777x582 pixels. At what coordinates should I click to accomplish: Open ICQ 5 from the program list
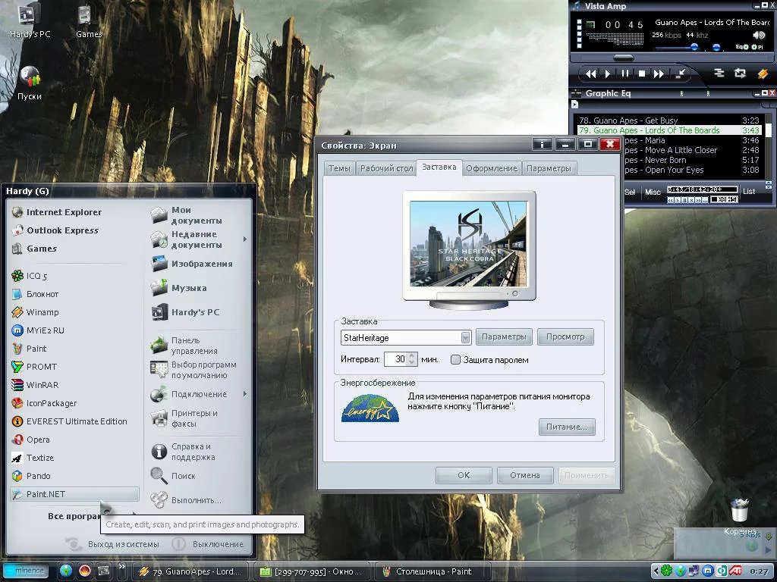pyautogui.click(x=30, y=276)
